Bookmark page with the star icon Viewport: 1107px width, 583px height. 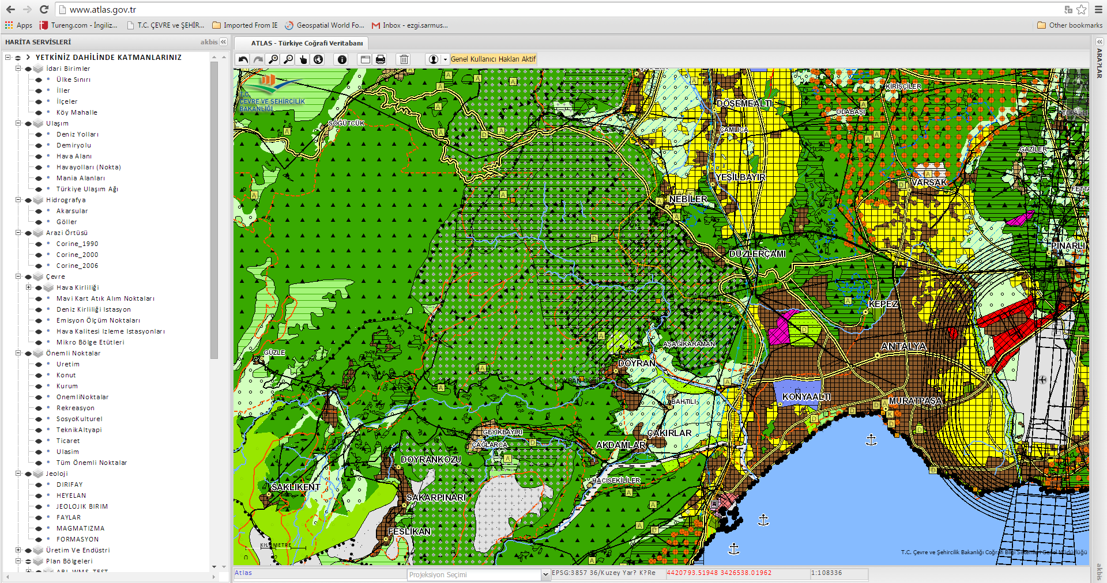(1081, 9)
